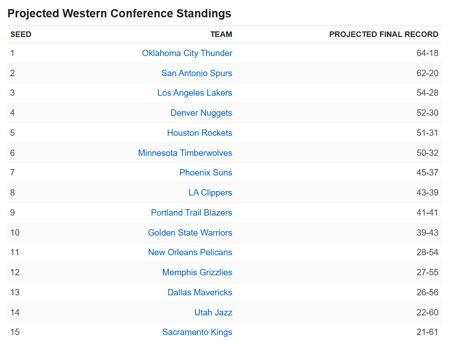Click the SEED column header
450x340 pixels.
21,35
